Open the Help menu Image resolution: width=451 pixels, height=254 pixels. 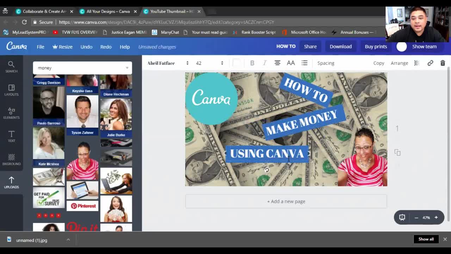coord(125,47)
